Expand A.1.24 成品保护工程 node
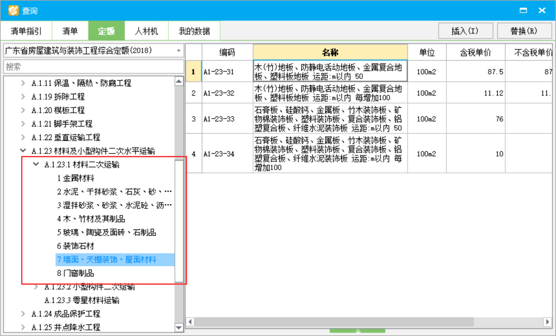556x336 pixels. tap(23, 314)
